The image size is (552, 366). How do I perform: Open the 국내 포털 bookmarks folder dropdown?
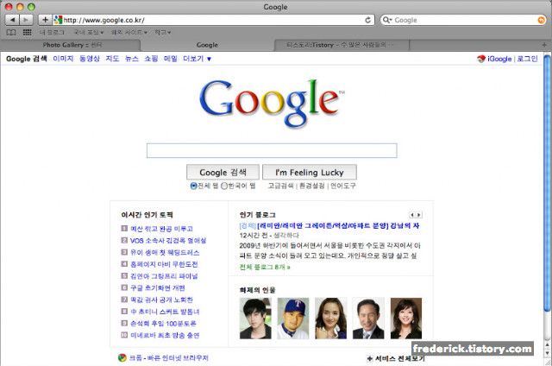pyautogui.click(x=88, y=33)
